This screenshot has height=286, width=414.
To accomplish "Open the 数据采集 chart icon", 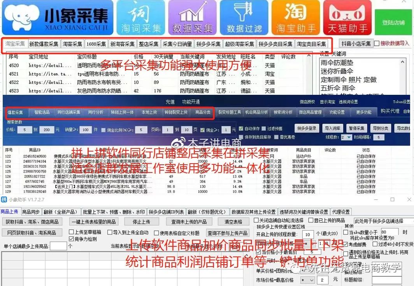I will click(192, 17).
